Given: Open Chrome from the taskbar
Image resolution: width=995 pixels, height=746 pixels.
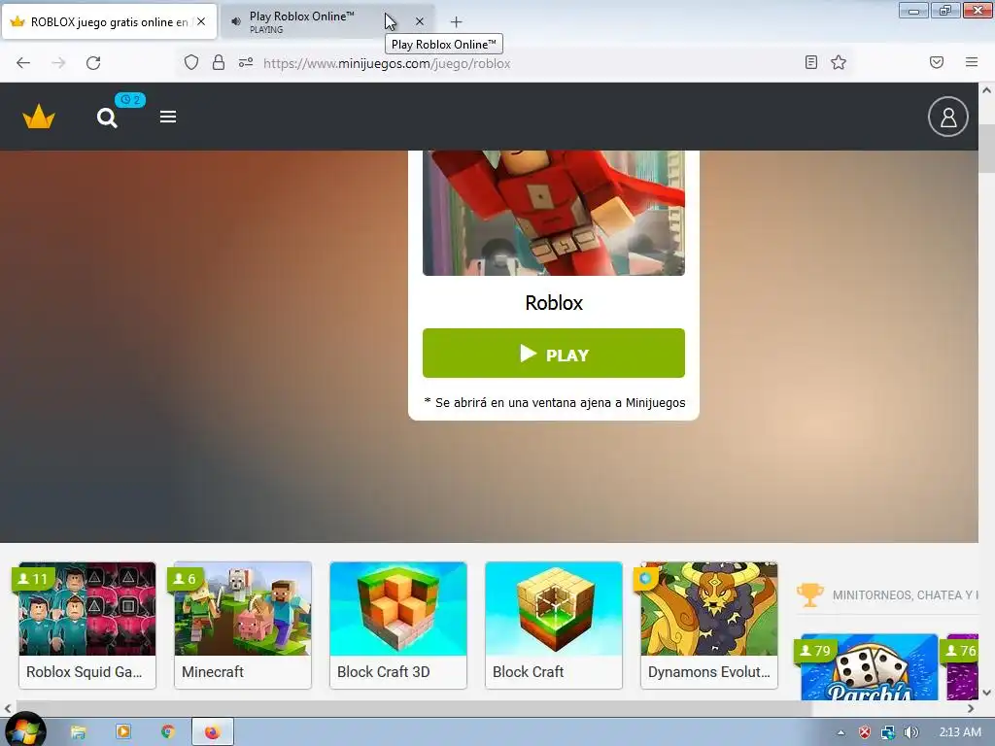Looking at the screenshot, I should (167, 732).
